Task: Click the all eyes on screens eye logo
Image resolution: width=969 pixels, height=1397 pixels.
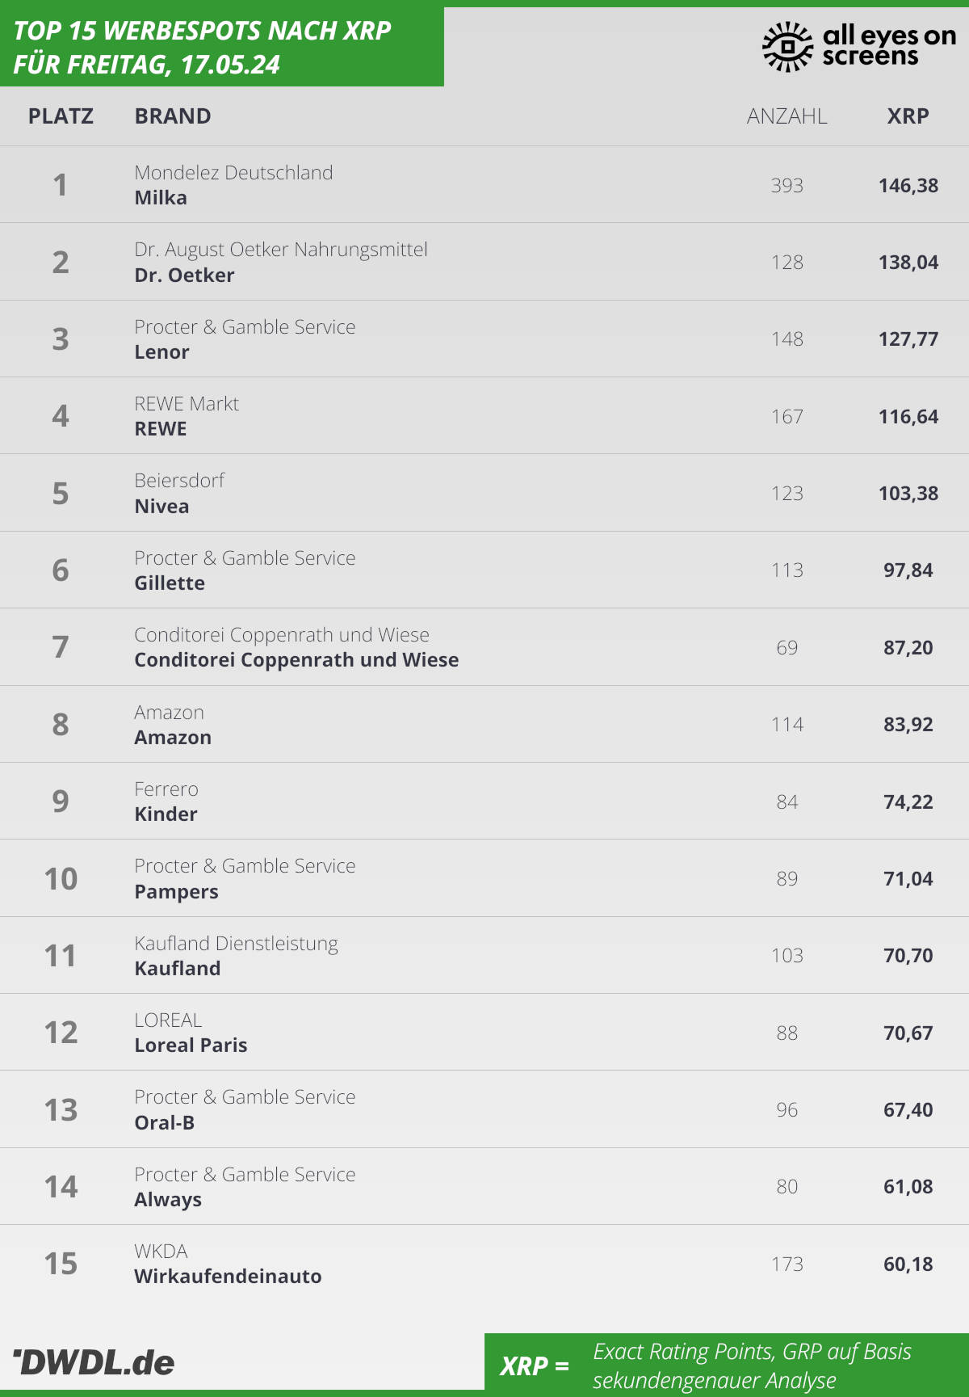Action: tap(787, 46)
